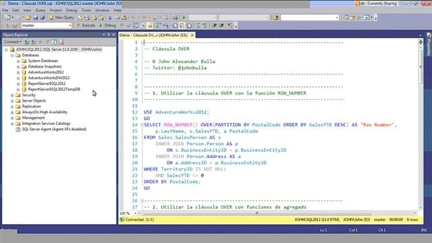
Task: Open the Connect dropdown in Object Explorer
Action: 12,42
